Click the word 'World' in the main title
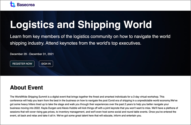The width and height of the screenshot is (191, 125). pyautogui.click(x=138, y=24)
